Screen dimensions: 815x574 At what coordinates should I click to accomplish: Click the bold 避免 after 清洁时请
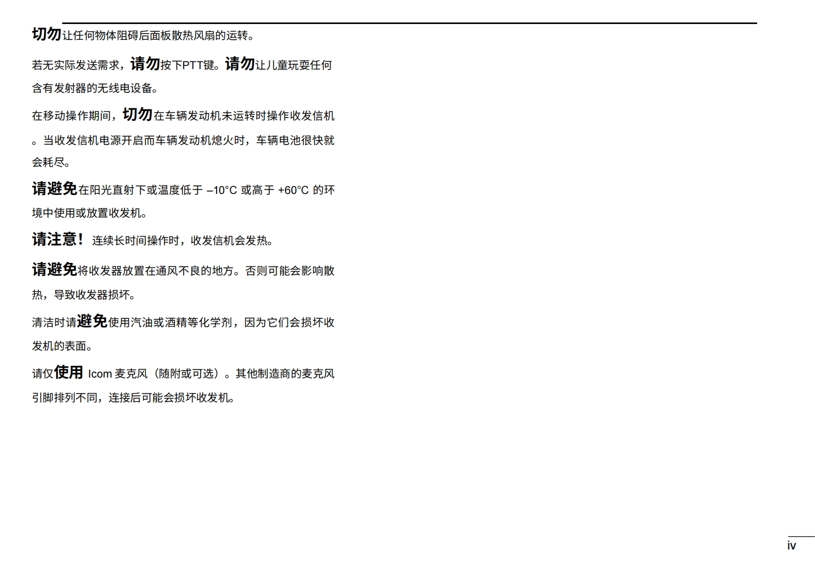tap(92, 321)
